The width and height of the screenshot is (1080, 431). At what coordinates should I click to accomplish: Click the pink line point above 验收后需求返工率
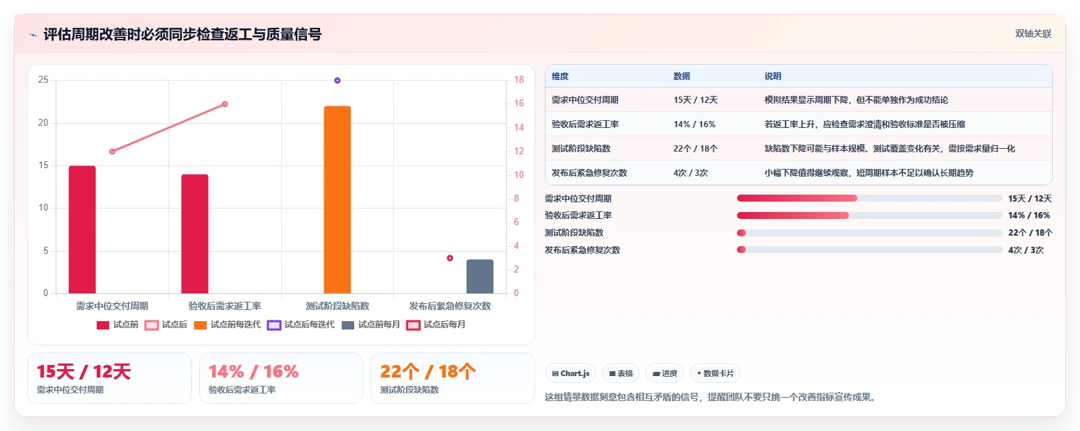(225, 104)
